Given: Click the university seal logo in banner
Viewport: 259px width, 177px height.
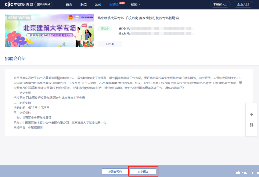Looking at the screenshot, I should click(x=76, y=17).
